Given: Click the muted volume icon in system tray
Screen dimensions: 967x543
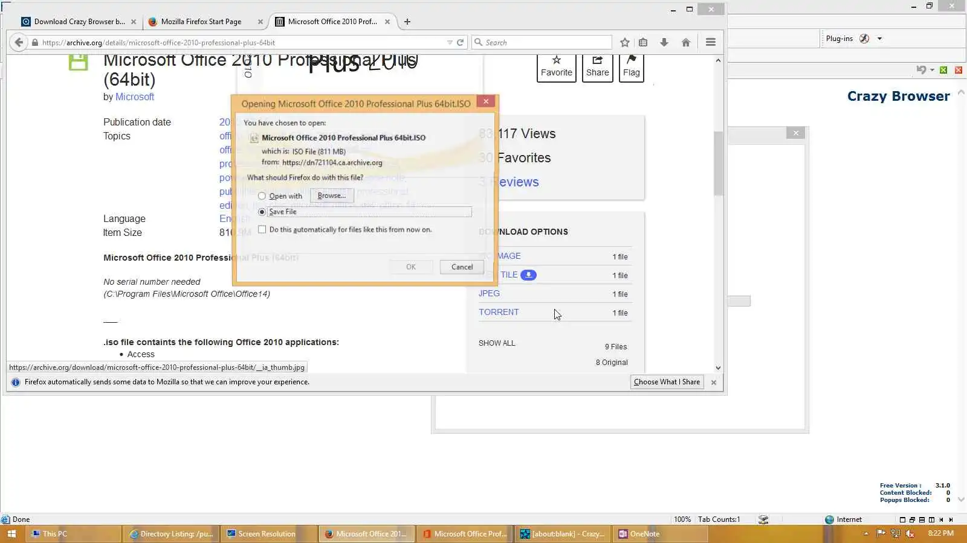Looking at the screenshot, I should [910, 533].
